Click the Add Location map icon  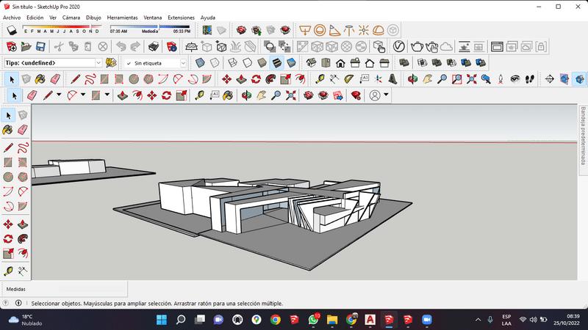[x=207, y=30]
